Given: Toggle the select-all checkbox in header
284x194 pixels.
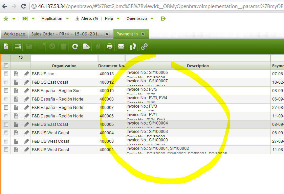Looking at the screenshot, I should (6, 66).
